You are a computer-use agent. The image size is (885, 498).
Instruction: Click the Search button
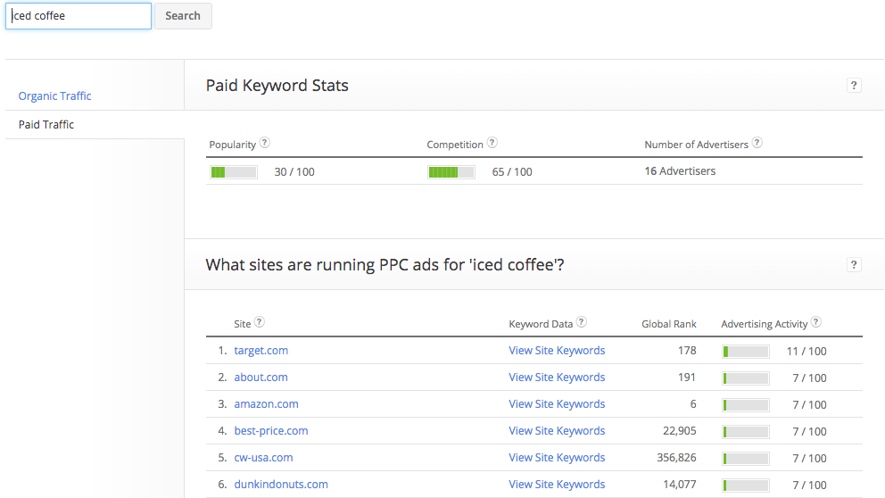pos(183,16)
